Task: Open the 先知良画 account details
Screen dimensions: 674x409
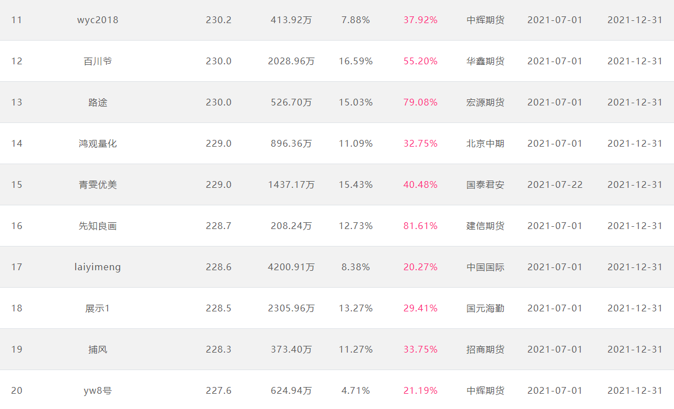Action: [98, 226]
